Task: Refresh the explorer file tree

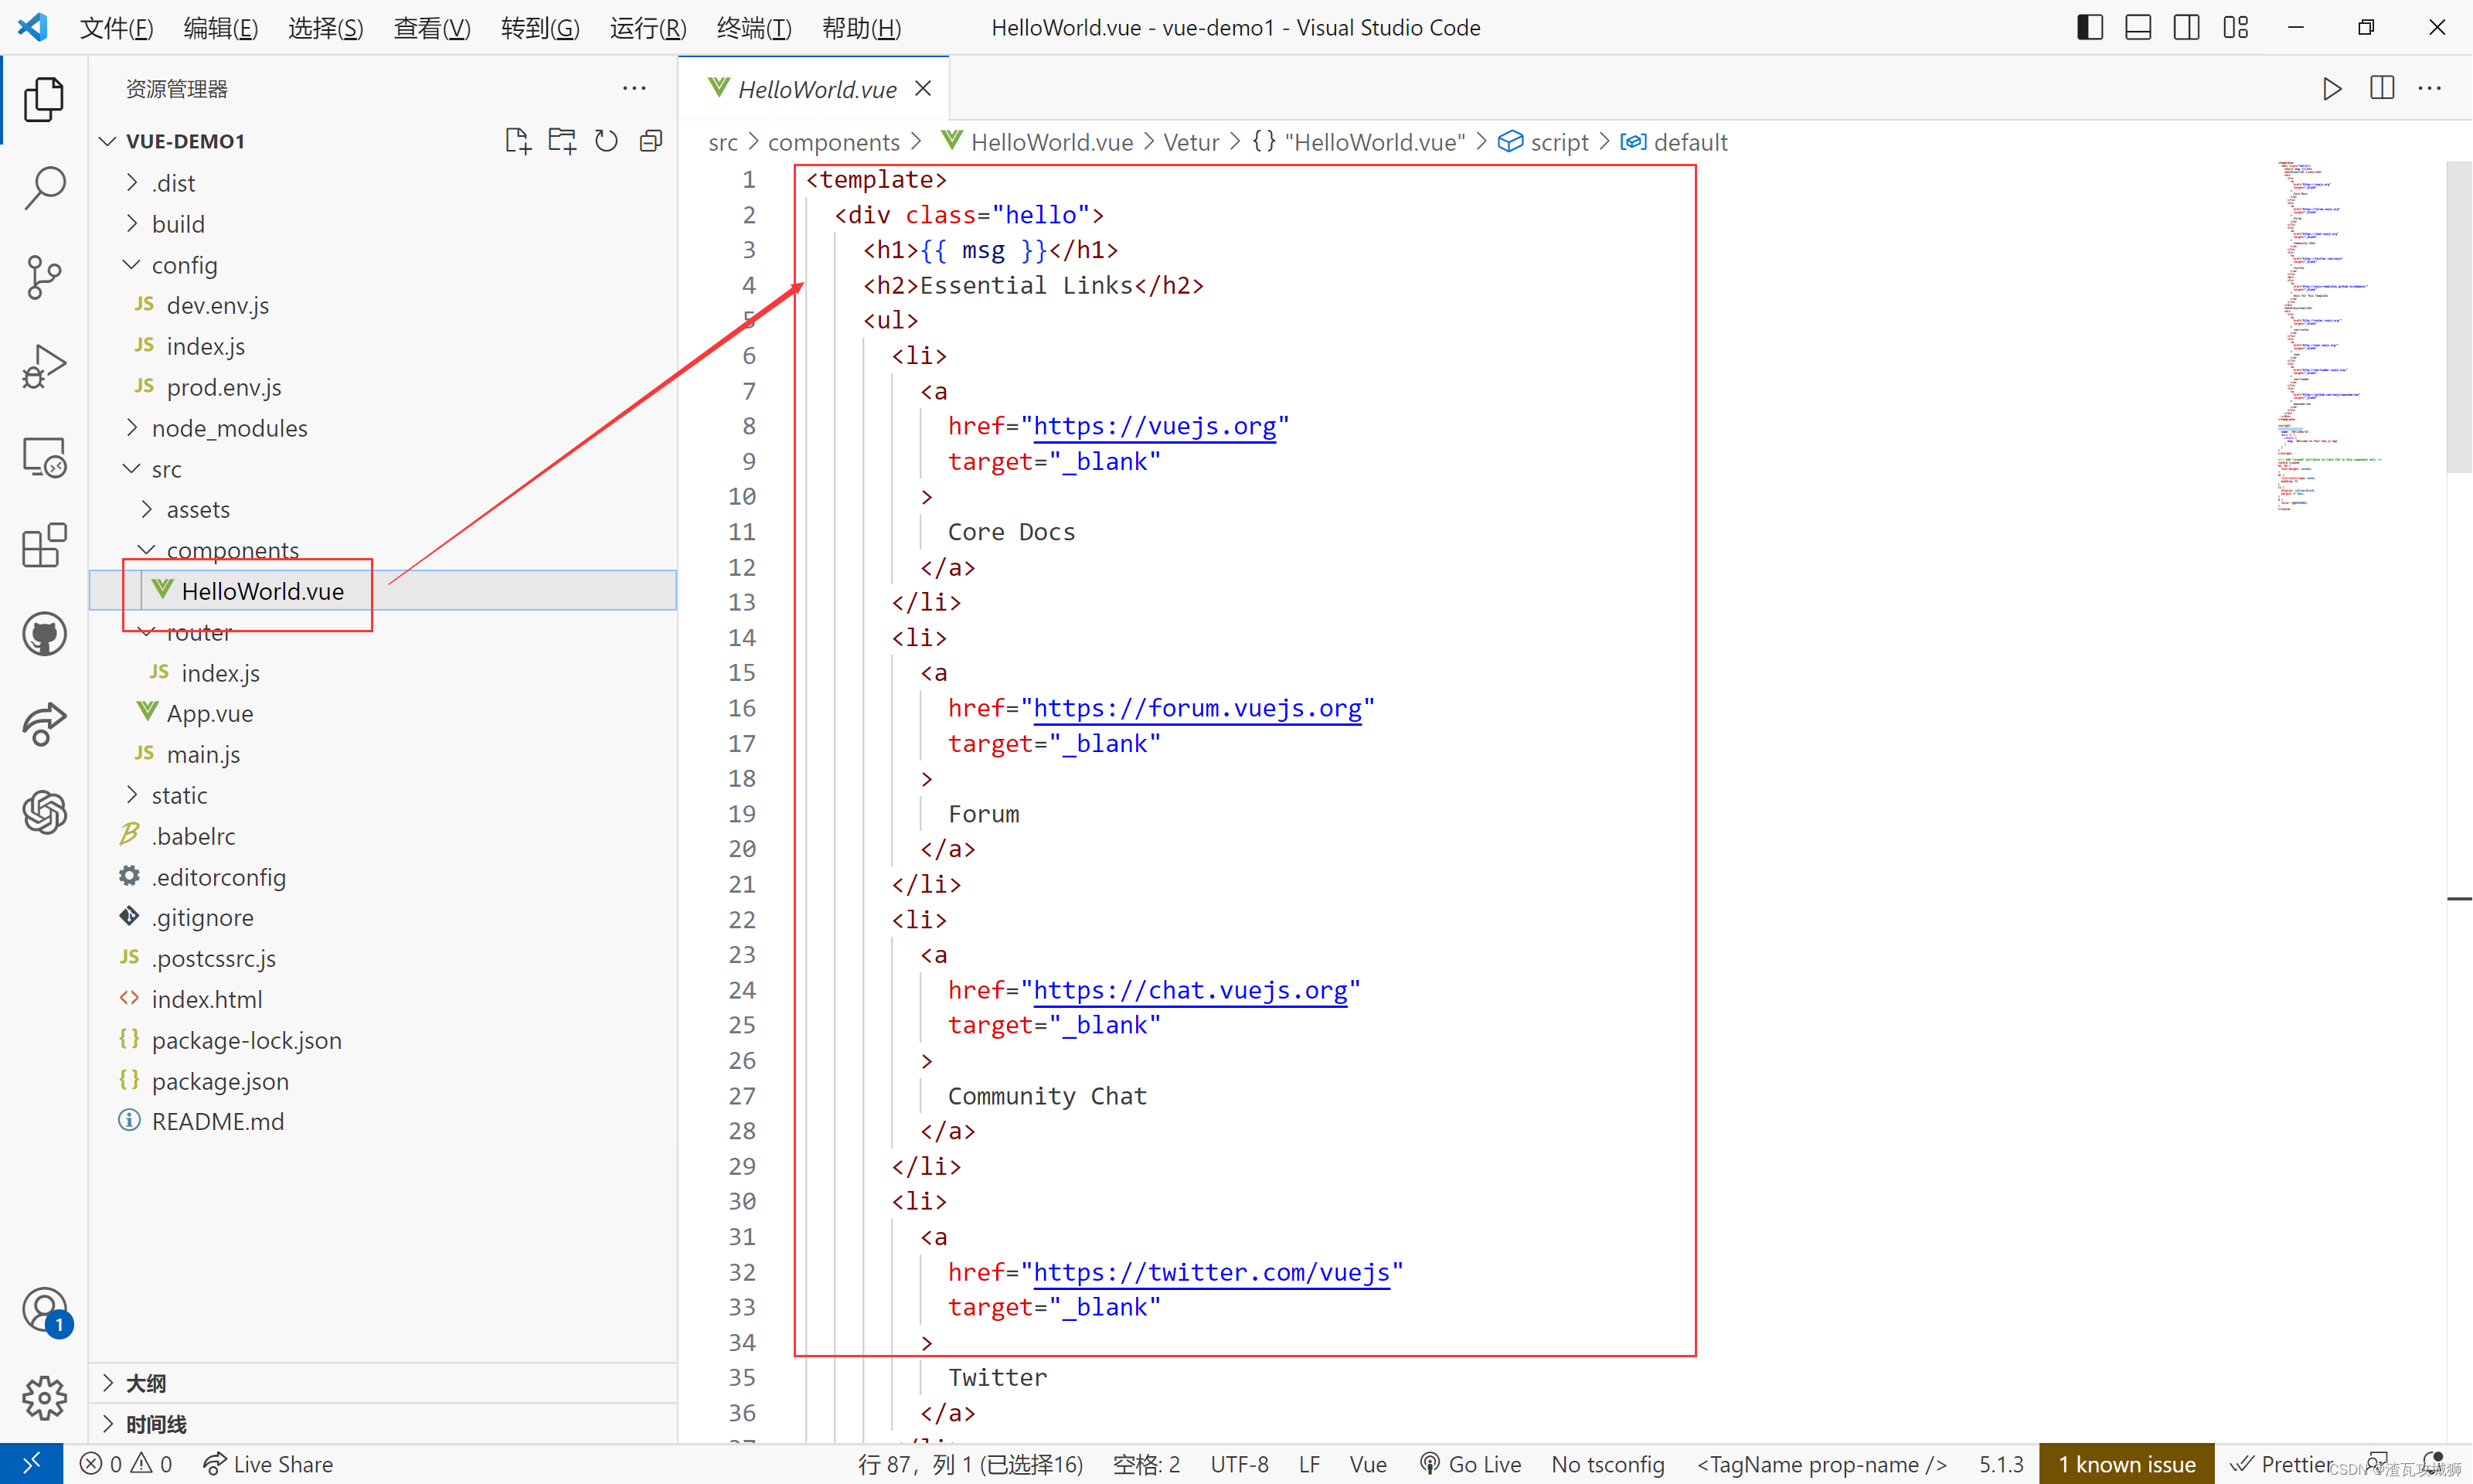Action: pyautogui.click(x=606, y=141)
